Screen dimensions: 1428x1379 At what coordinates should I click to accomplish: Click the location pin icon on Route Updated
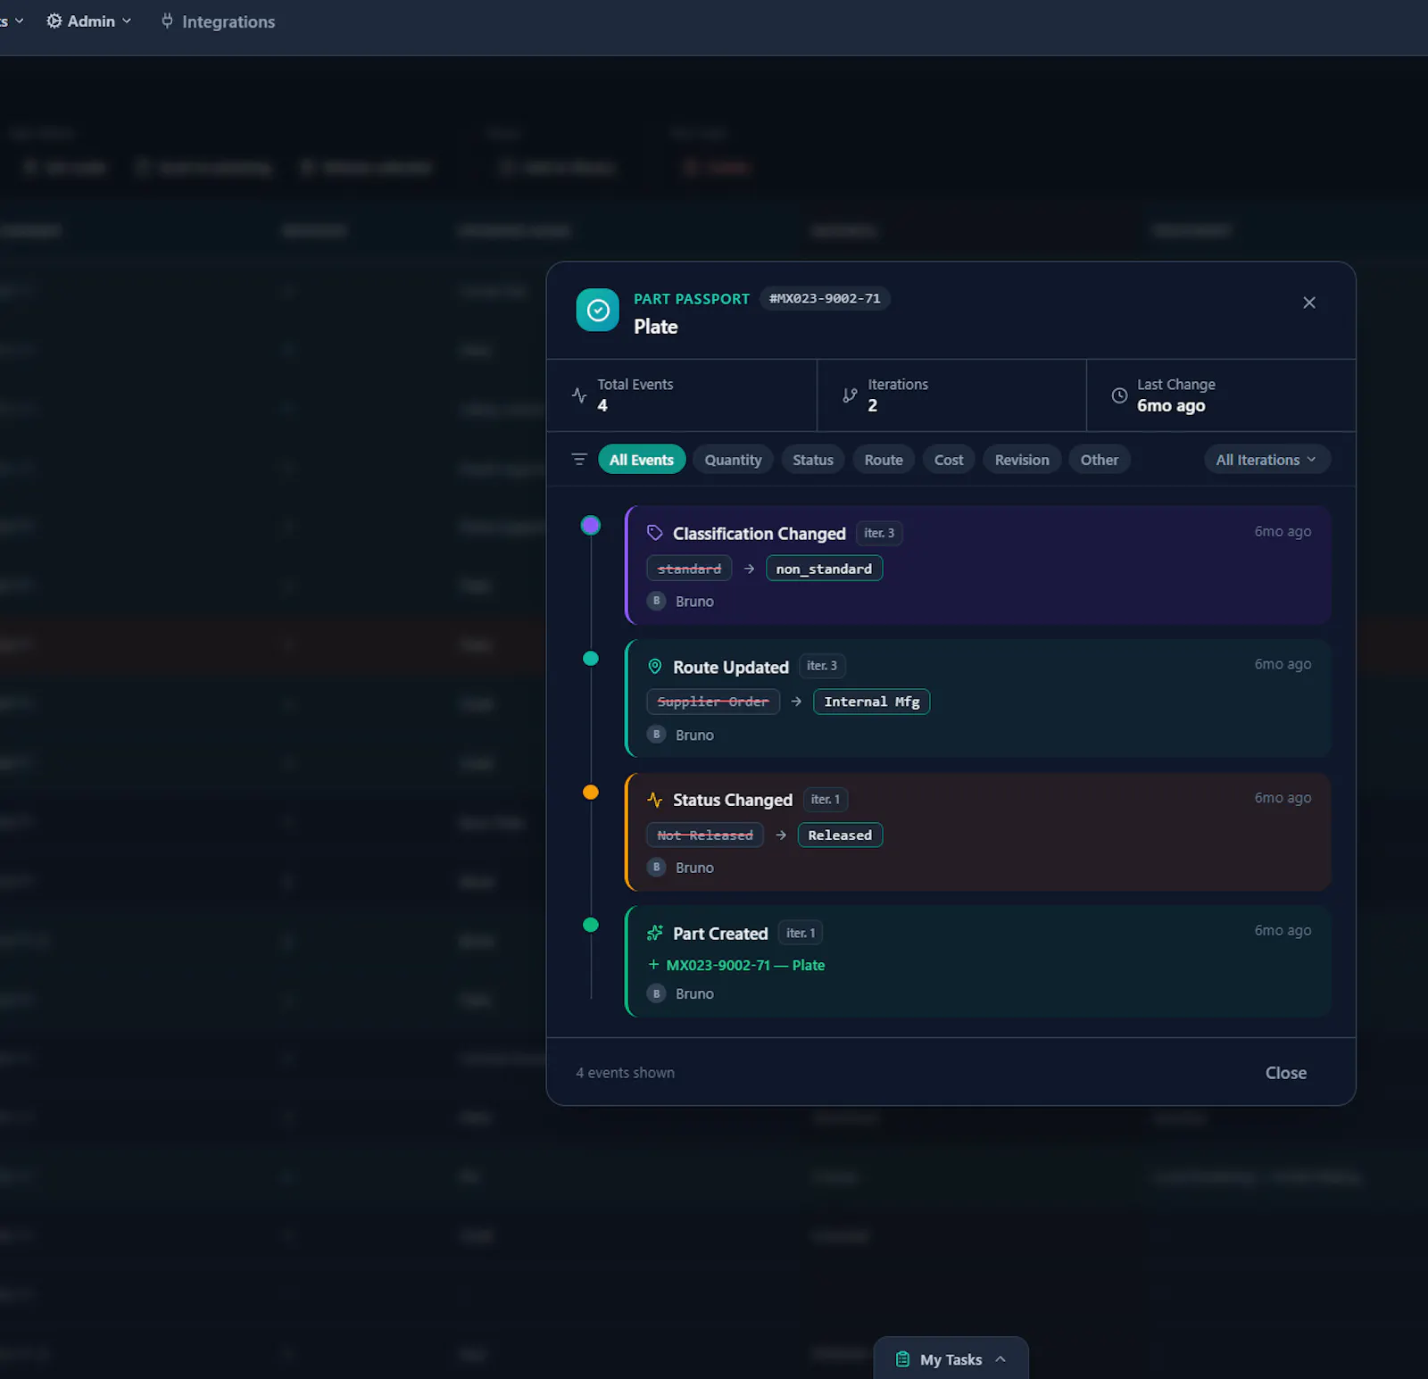(655, 667)
